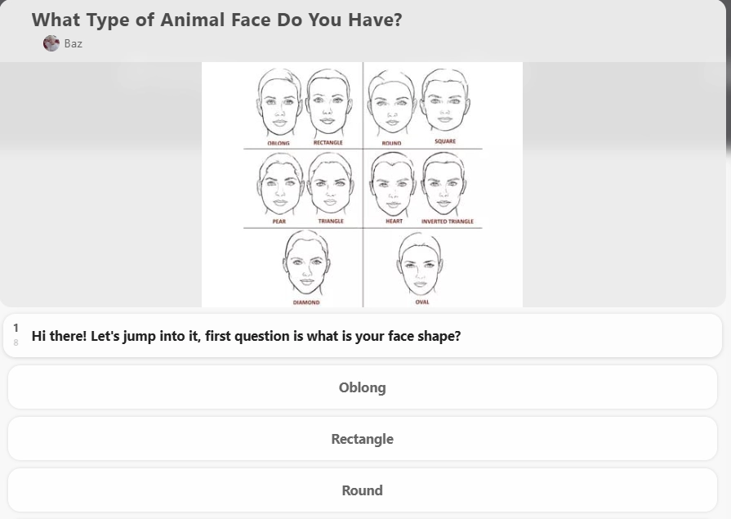Viewport: 731px width, 519px height.
Task: Click the face shape chart image
Action: 363,184
